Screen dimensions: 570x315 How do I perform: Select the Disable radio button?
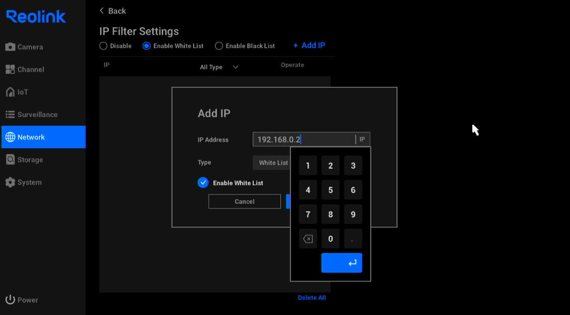coord(103,46)
